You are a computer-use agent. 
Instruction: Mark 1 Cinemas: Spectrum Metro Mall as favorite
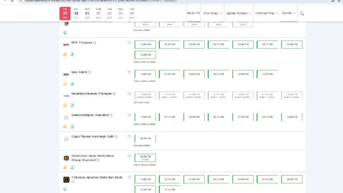pos(129,177)
